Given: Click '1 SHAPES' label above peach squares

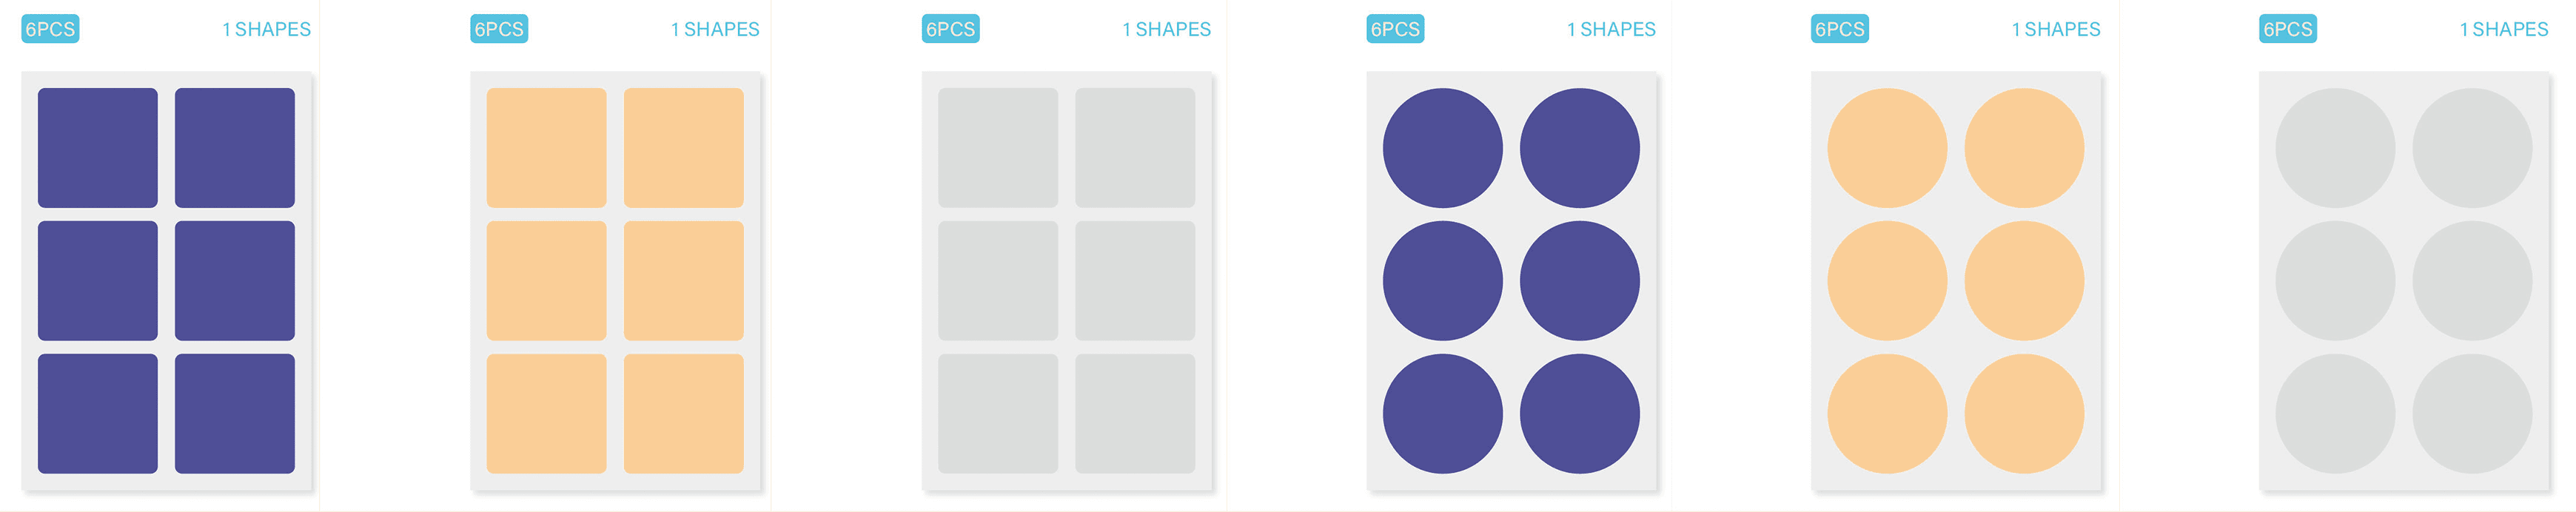Looking at the screenshot, I should [715, 30].
